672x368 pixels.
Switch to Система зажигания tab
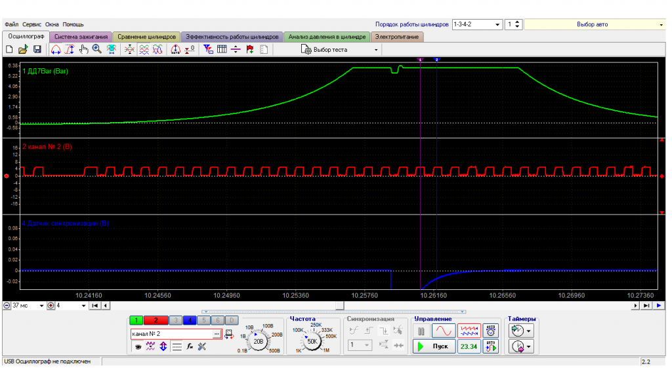[81, 37]
